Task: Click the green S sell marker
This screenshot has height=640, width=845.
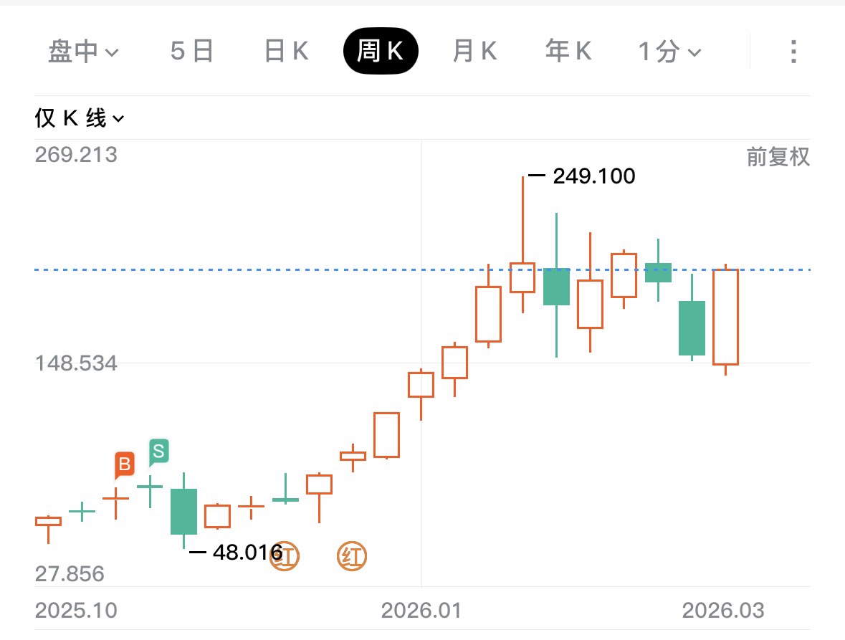Action: point(158,452)
